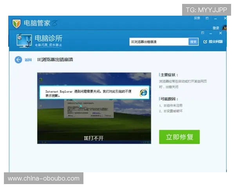Viewport: 235px width, 188px height.
Task: Click the IE打不开 caption text
Action: pyautogui.click(x=94, y=138)
